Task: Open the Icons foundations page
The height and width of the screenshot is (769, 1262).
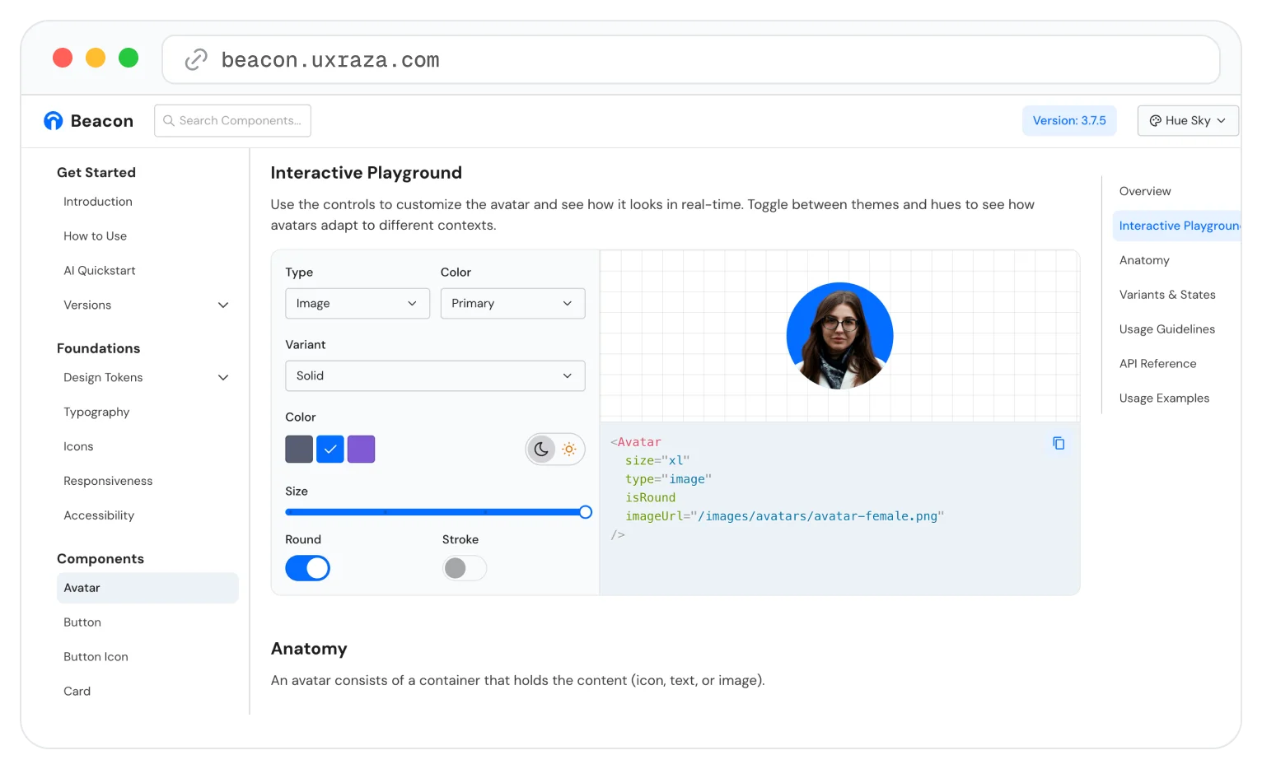Action: pyautogui.click(x=78, y=447)
